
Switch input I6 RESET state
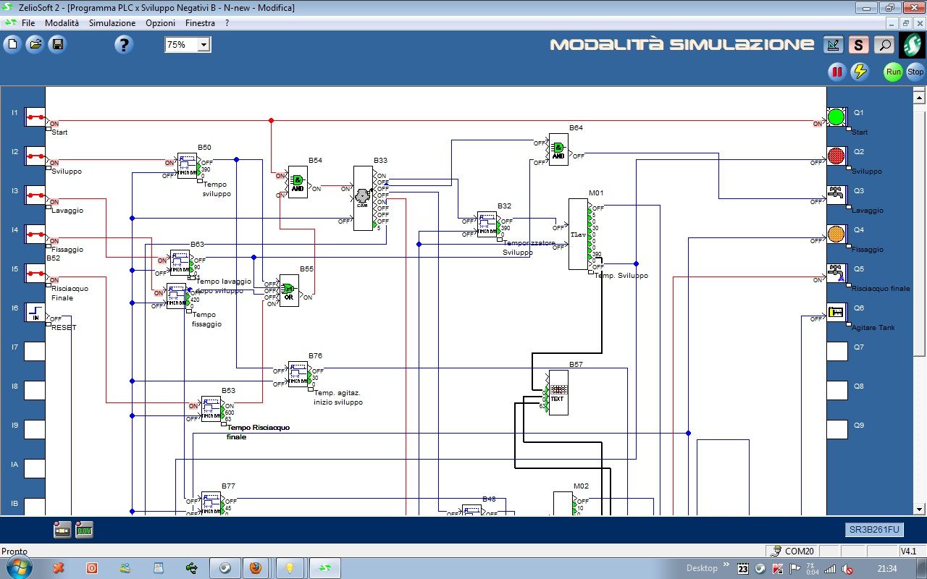coord(35,313)
